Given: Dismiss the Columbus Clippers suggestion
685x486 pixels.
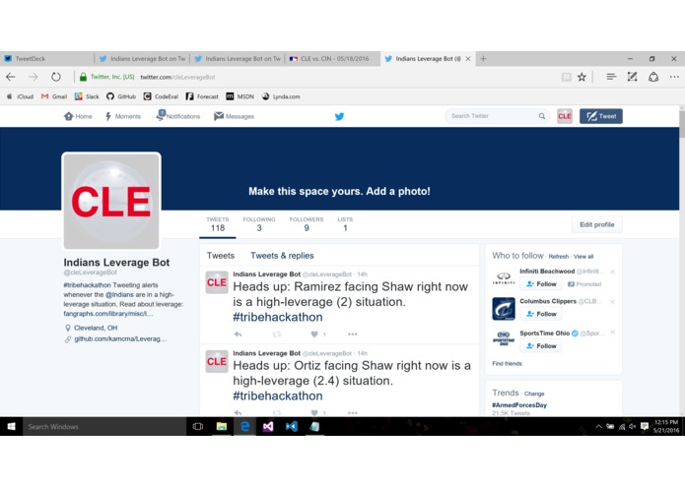Looking at the screenshot, I should coord(612,302).
